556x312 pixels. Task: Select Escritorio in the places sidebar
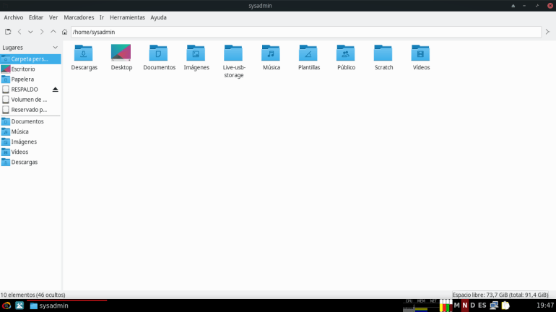point(23,69)
